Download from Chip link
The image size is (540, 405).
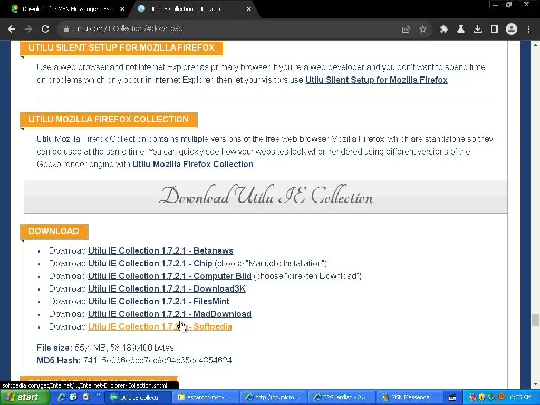click(150, 264)
